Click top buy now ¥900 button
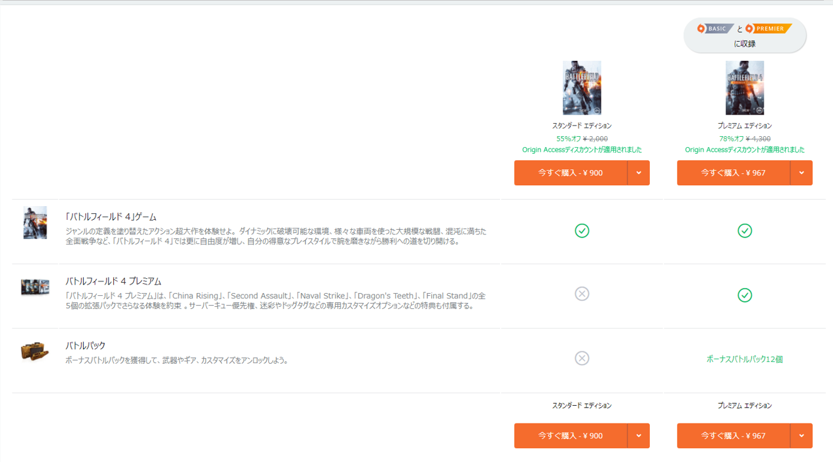 [x=571, y=173]
